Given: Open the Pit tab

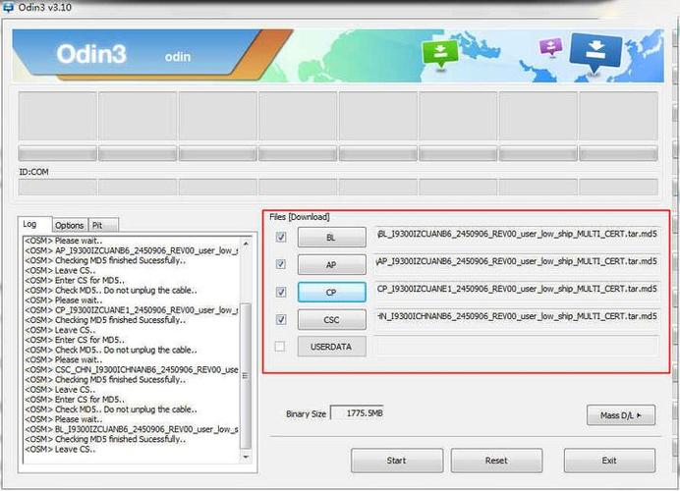Looking at the screenshot, I should 98,225.
